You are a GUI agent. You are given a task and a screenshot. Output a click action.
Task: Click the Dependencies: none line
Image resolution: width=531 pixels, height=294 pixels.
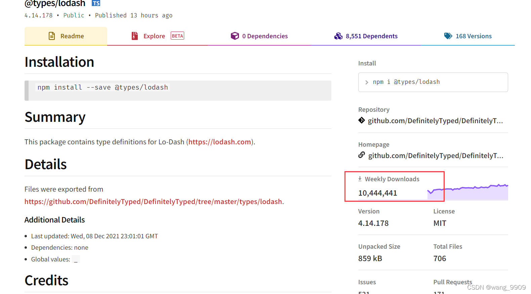(x=60, y=248)
